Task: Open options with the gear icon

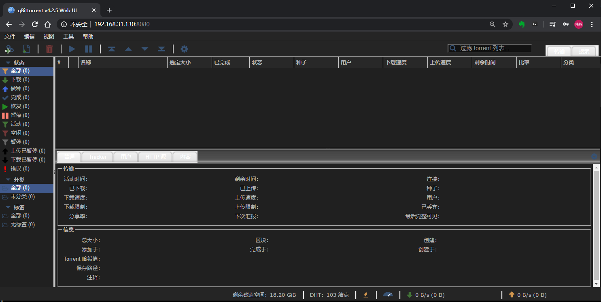Action: 185,49
